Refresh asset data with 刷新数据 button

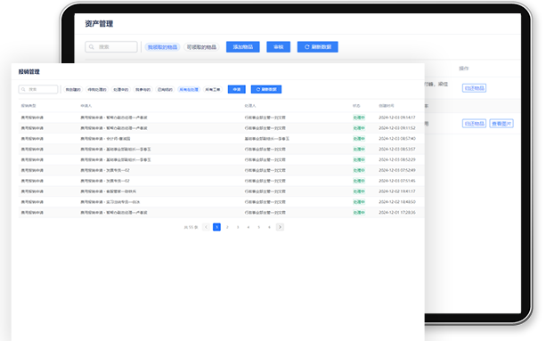click(318, 47)
